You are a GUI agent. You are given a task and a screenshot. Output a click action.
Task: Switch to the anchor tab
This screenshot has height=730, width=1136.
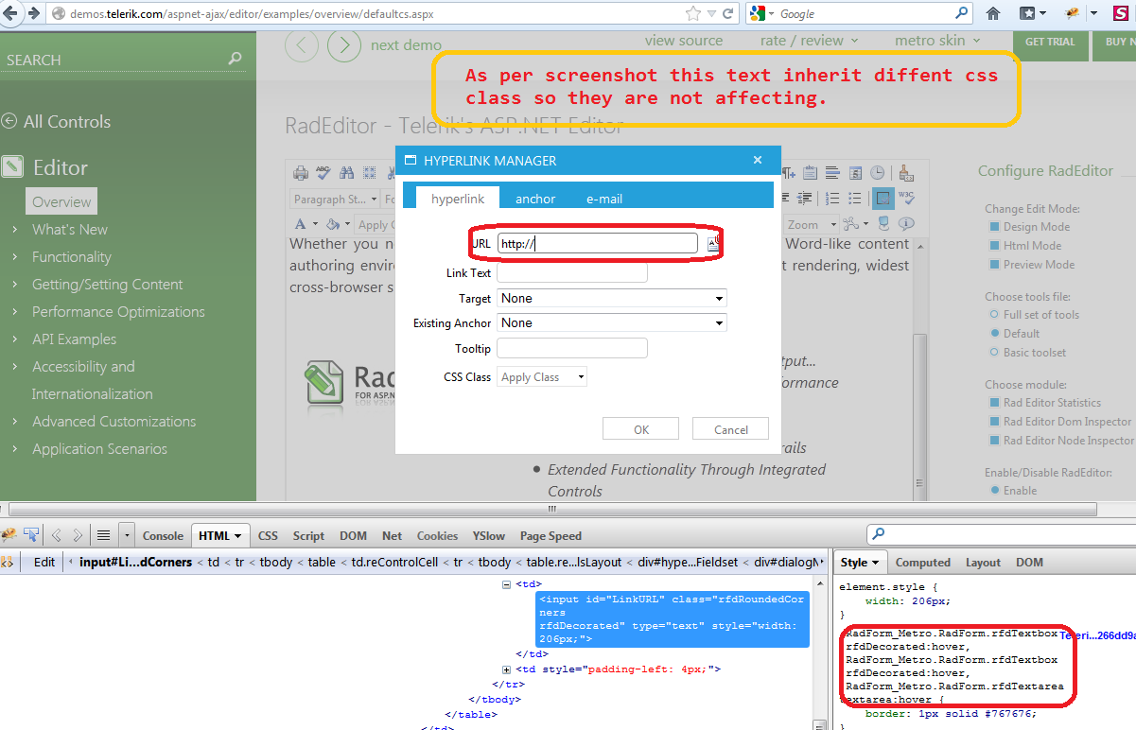(535, 199)
